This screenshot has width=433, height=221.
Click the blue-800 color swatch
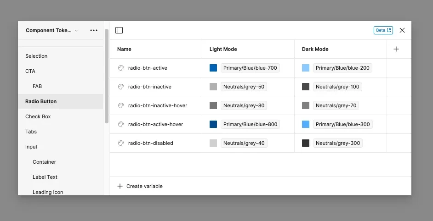point(213,124)
